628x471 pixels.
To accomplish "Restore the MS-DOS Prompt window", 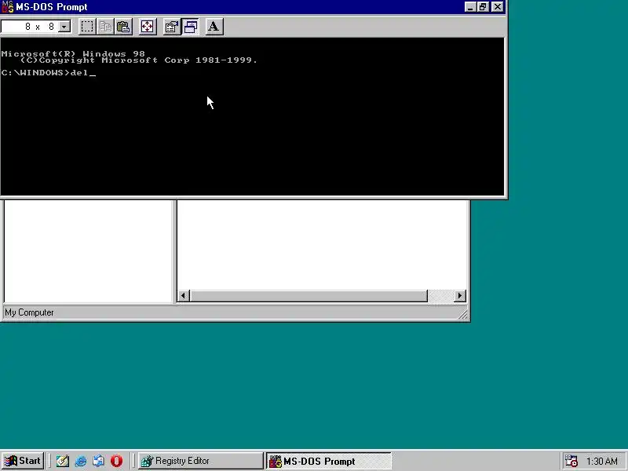I will 483,7.
